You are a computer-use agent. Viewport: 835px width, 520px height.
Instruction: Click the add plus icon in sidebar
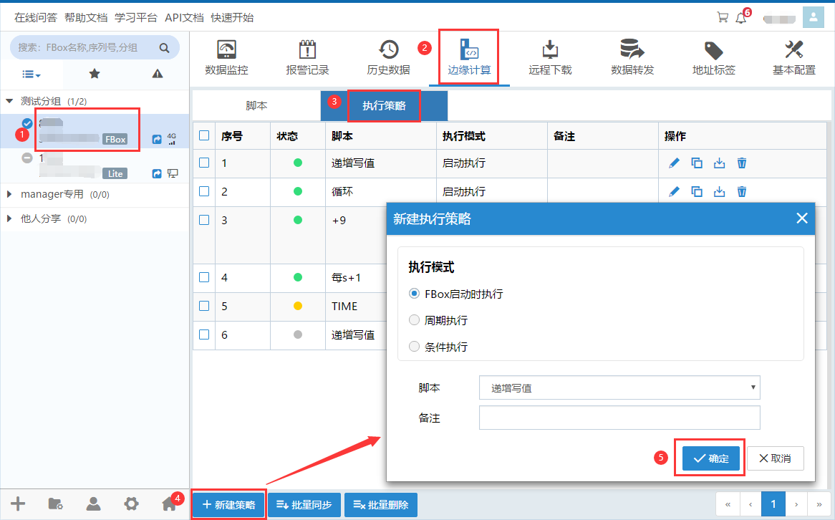point(18,504)
